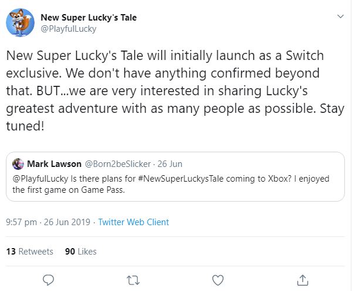Click the reply speech bubble icon
The image size is (352, 291).
49,279
